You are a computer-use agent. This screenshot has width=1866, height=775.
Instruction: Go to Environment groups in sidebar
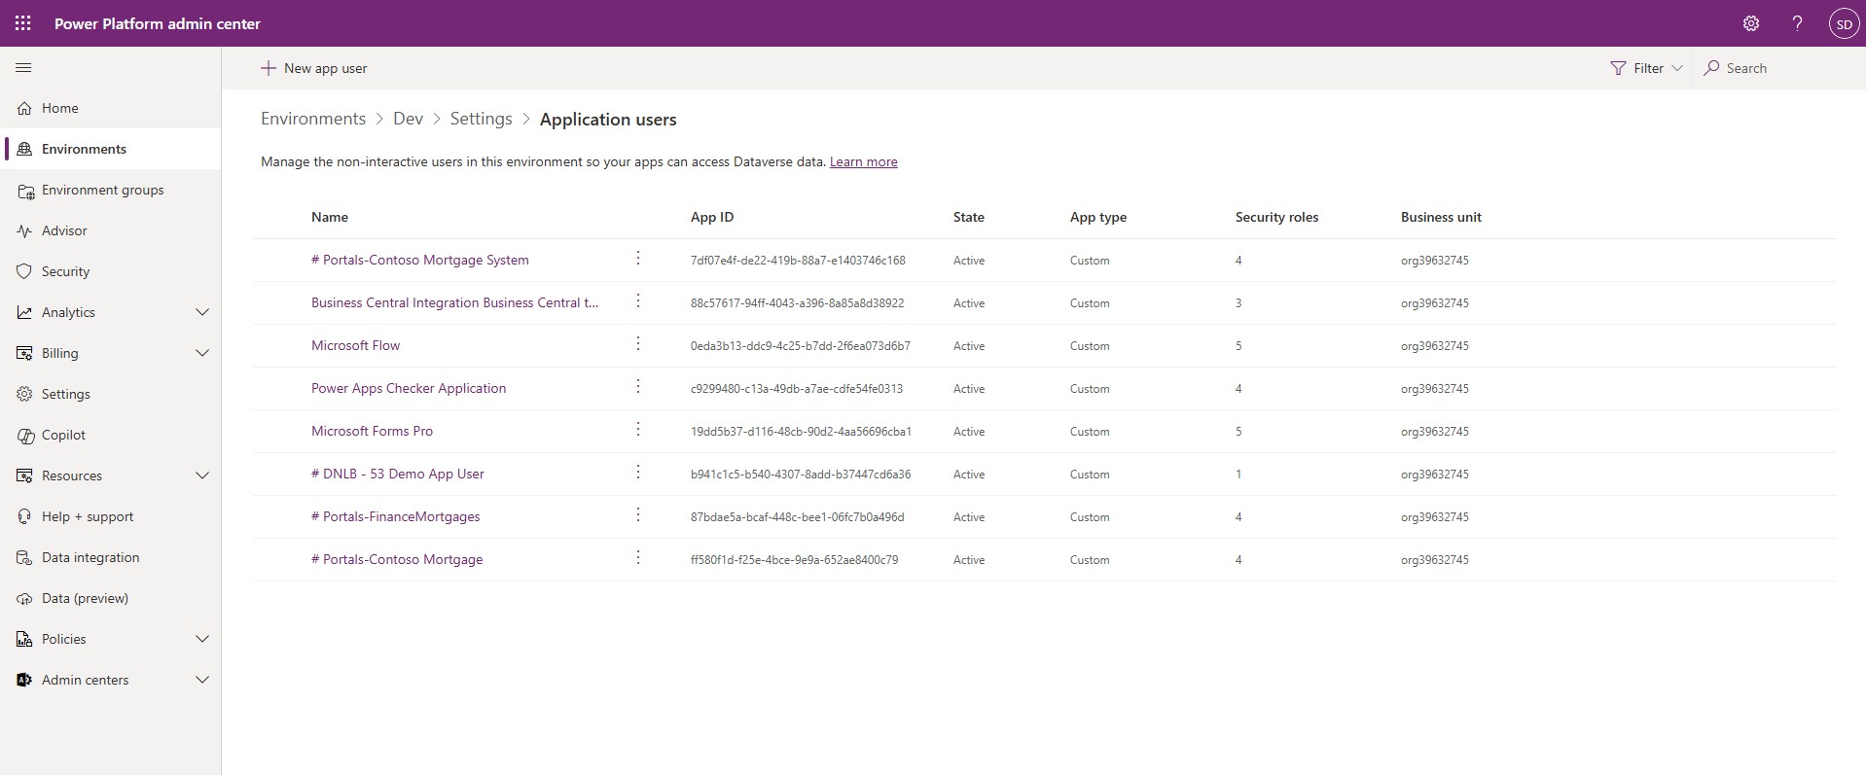(102, 191)
